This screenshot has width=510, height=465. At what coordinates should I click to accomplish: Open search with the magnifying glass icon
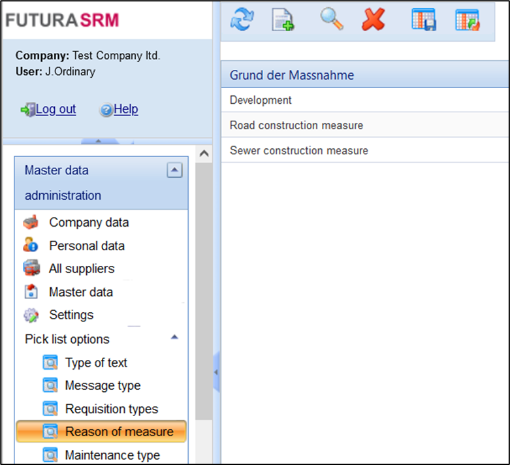[332, 20]
